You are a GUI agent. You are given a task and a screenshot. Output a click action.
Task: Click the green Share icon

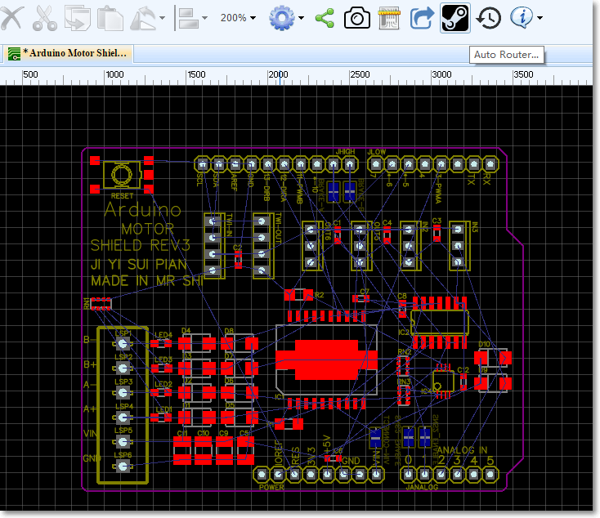pyautogui.click(x=325, y=18)
